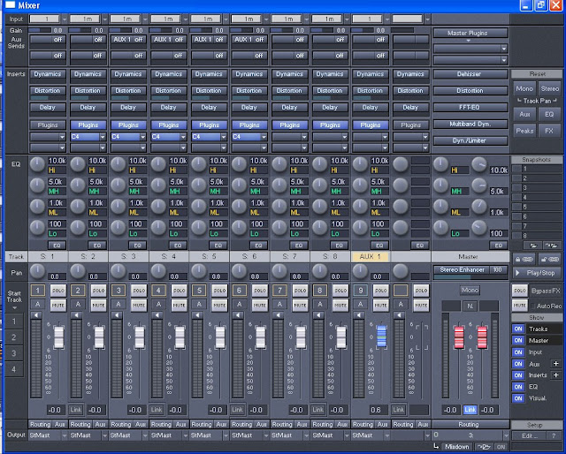Click the Hi EQ knob on channel 1
Image resolution: width=566 pixels, height=454 pixels.
37,164
